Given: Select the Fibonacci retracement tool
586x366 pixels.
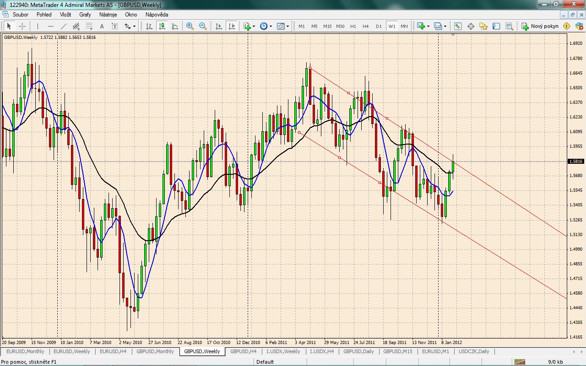Looking at the screenshot, I should point(89,26).
